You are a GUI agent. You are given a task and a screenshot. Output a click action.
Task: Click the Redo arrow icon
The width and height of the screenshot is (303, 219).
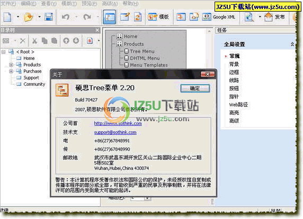coord(87,17)
